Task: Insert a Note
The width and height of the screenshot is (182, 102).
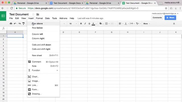Action: click(x=44, y=66)
